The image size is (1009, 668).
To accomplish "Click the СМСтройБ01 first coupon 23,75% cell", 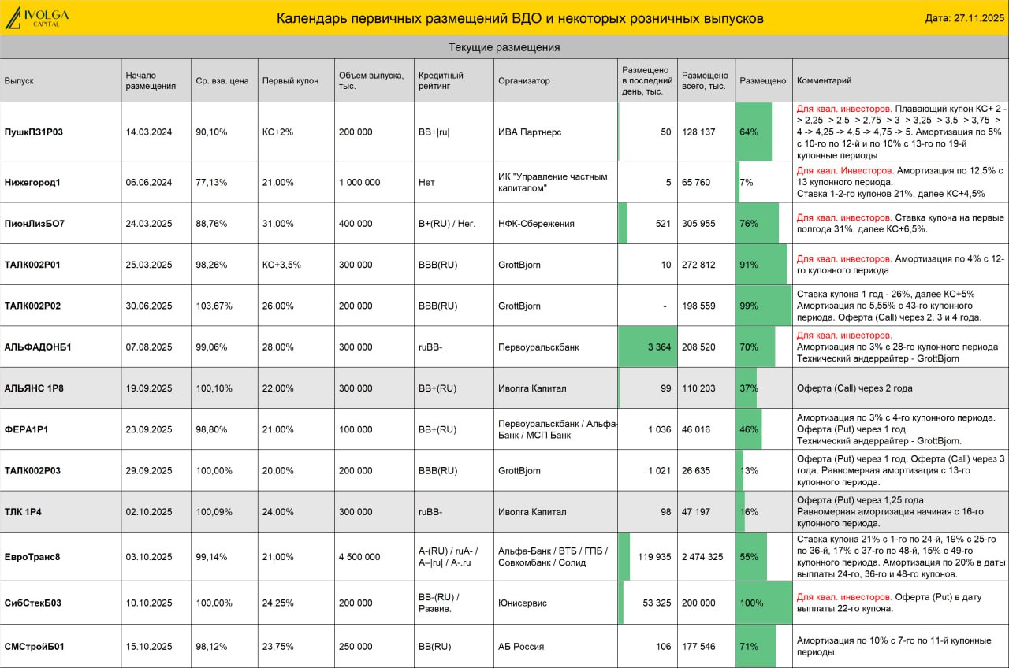I will point(278,647).
